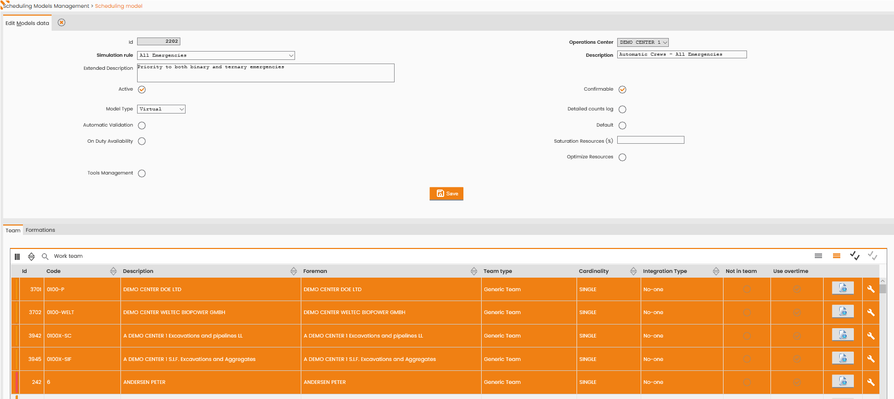This screenshot has width=894, height=399.
Task: Open the Operations Center dropdown
Action: coord(643,42)
